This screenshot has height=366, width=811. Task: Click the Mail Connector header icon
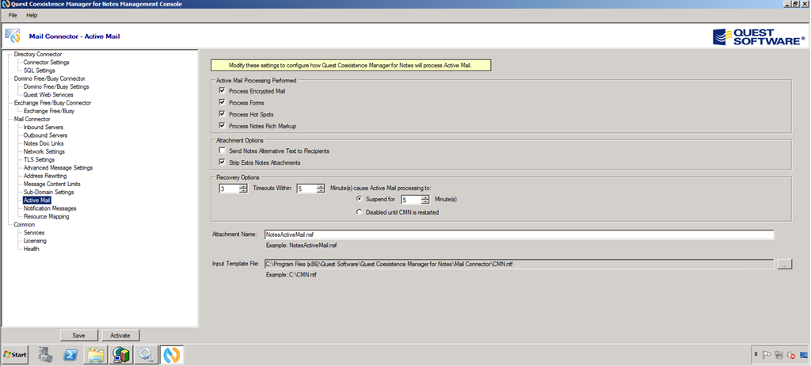point(13,36)
